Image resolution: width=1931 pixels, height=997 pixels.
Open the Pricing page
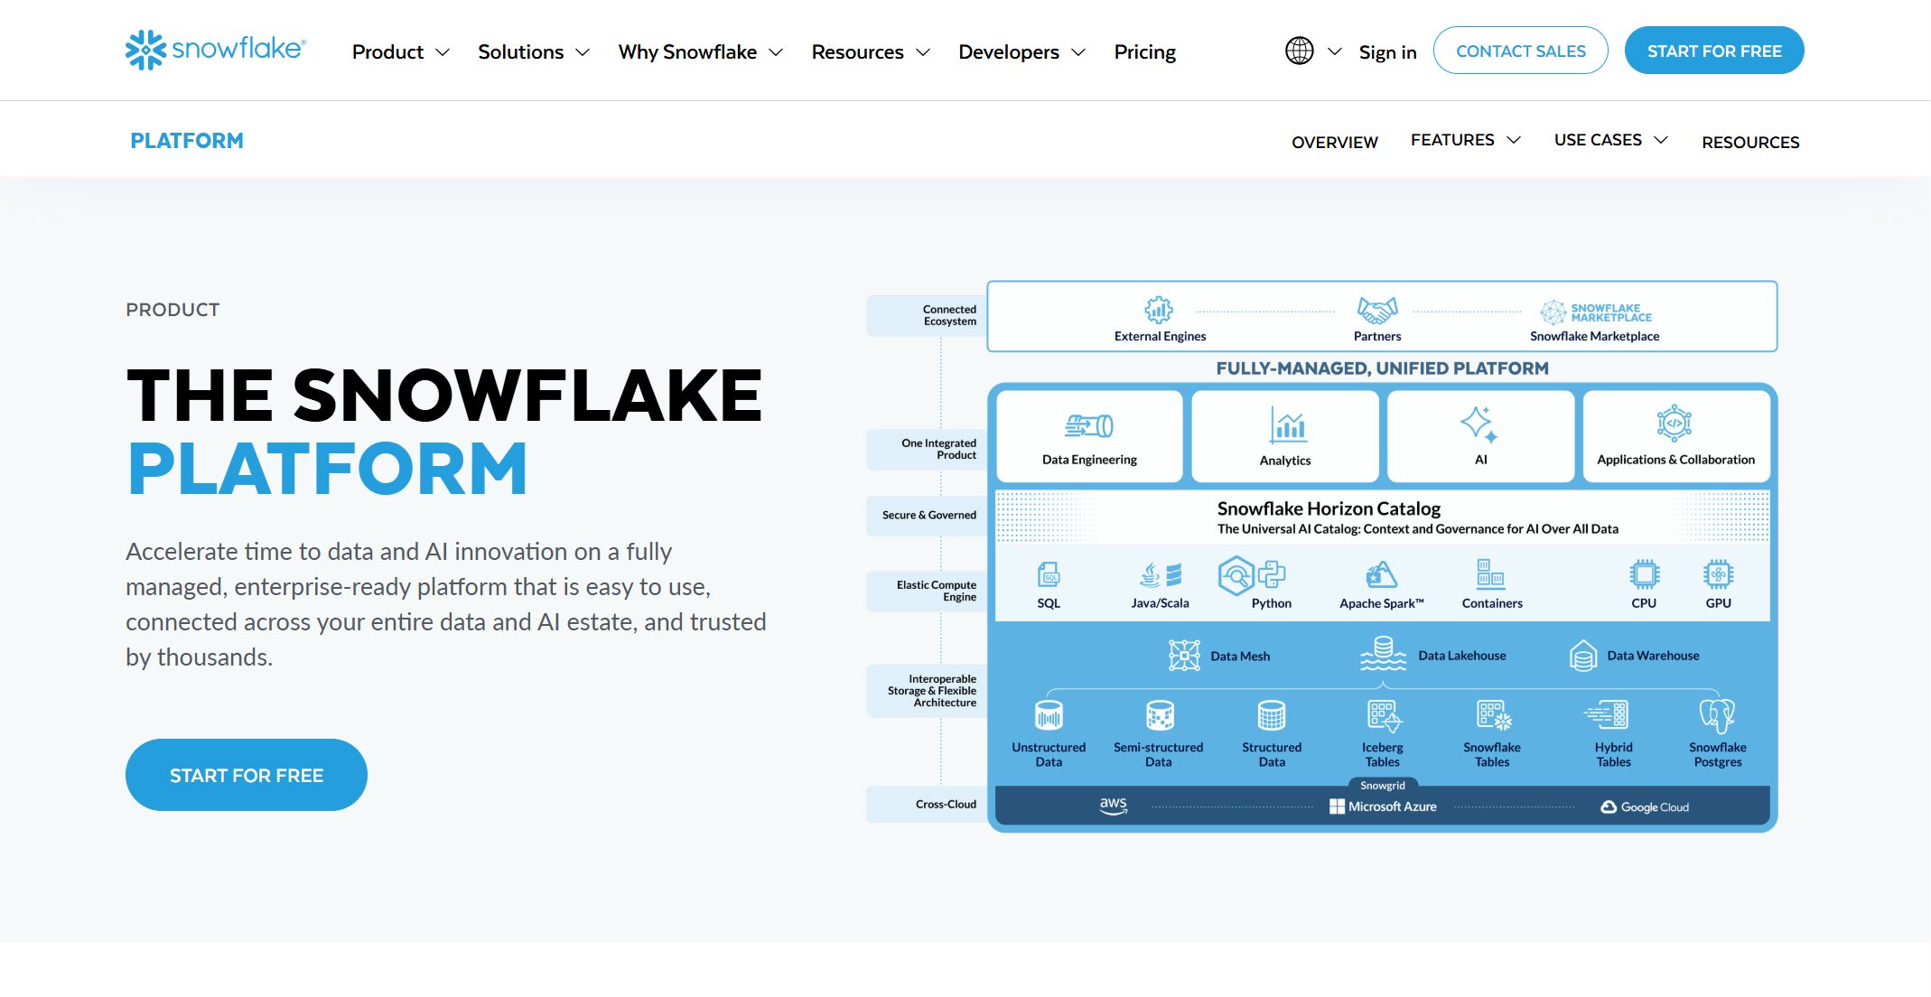point(1144,51)
